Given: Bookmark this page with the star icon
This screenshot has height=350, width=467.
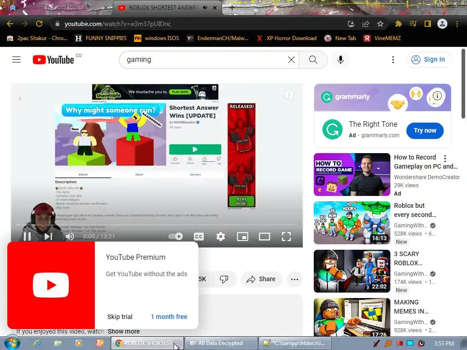Looking at the screenshot, I should [380, 24].
